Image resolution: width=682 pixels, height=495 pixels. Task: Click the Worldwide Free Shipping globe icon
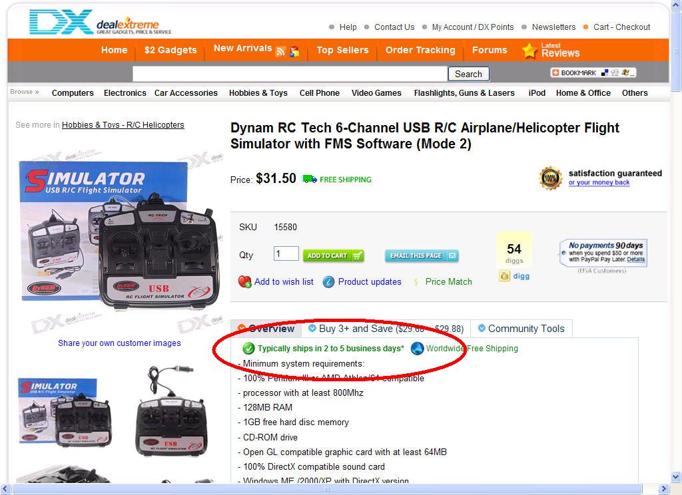(x=417, y=349)
